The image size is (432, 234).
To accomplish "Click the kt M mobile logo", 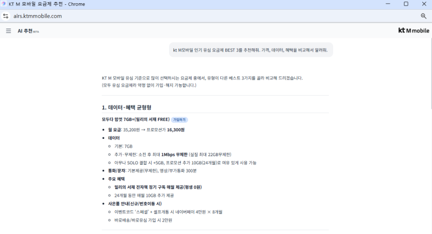I will 414,31.
